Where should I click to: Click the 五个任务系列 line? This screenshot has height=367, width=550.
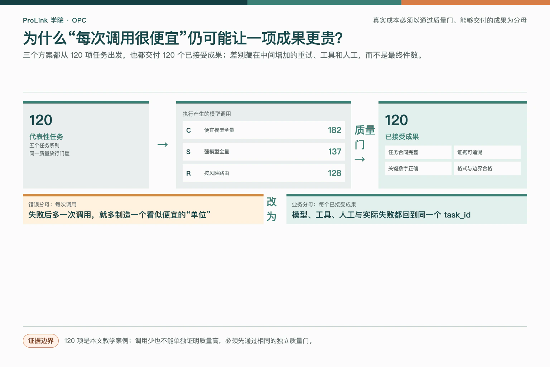[x=44, y=146]
